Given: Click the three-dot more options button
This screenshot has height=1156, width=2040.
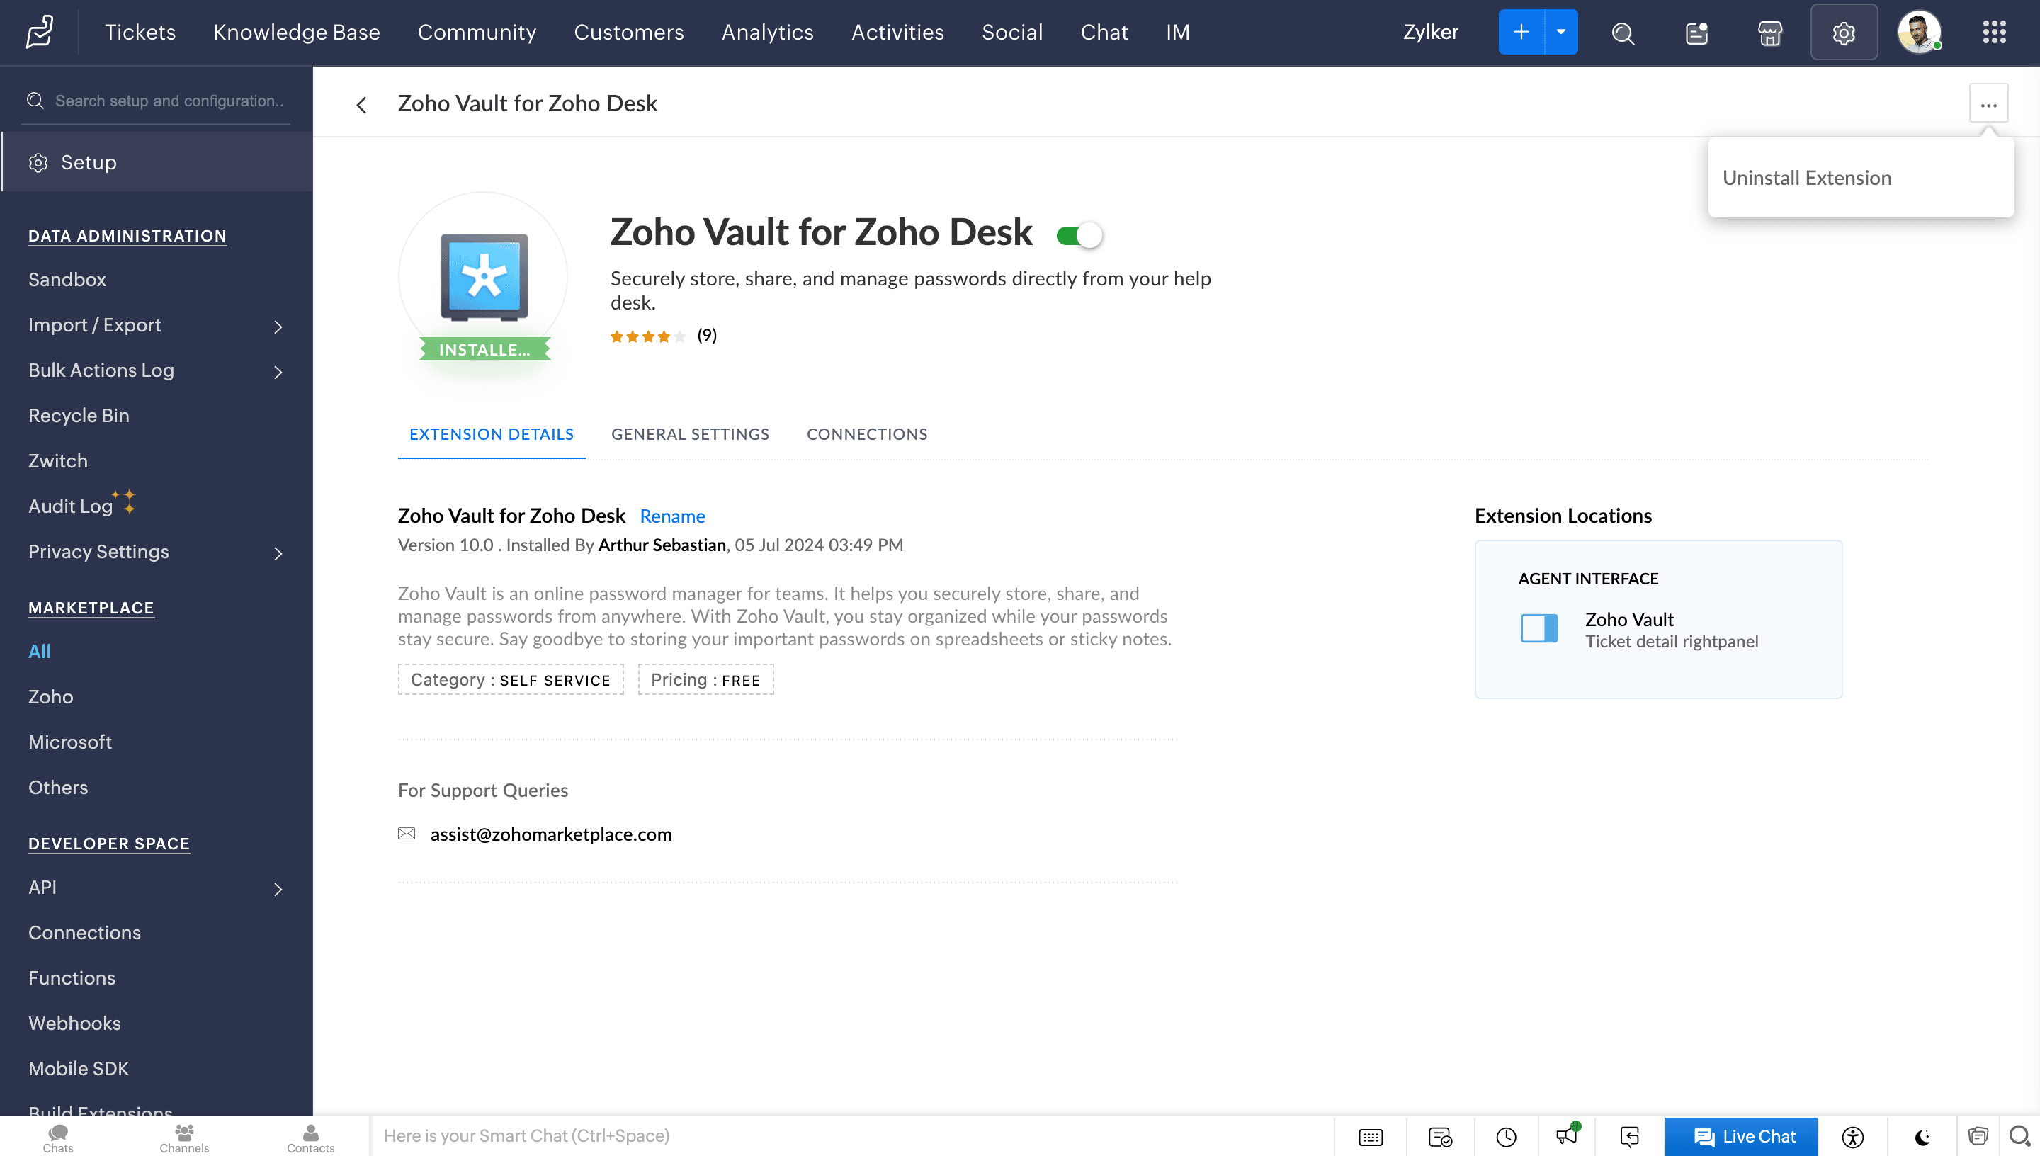Looking at the screenshot, I should pos(1988,104).
